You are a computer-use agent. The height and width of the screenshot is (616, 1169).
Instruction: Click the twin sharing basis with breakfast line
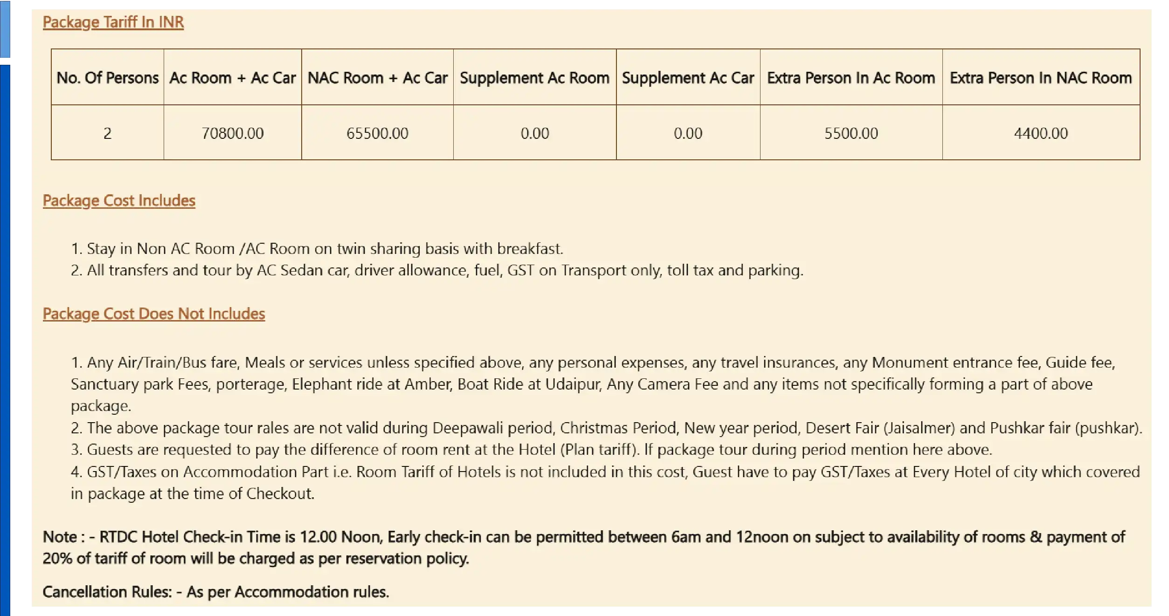317,248
